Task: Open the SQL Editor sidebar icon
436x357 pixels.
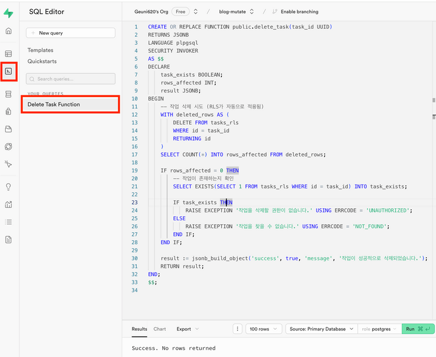Action: (x=9, y=72)
